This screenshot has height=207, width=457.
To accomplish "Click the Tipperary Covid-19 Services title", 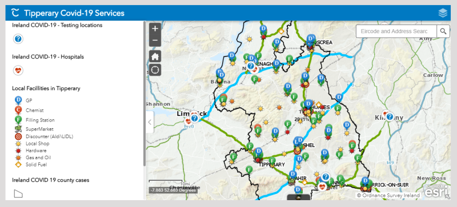I will [x=74, y=13].
